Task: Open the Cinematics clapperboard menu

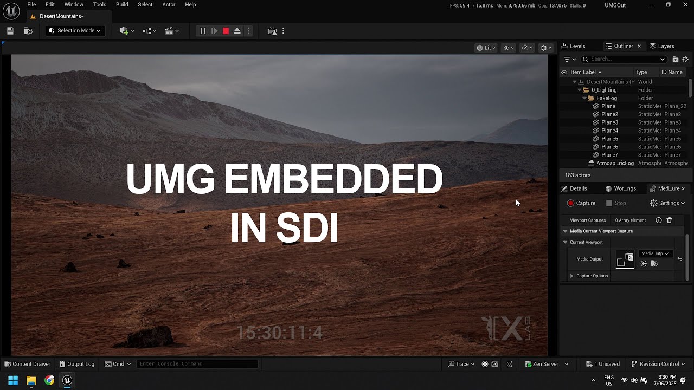Action: coord(171,31)
